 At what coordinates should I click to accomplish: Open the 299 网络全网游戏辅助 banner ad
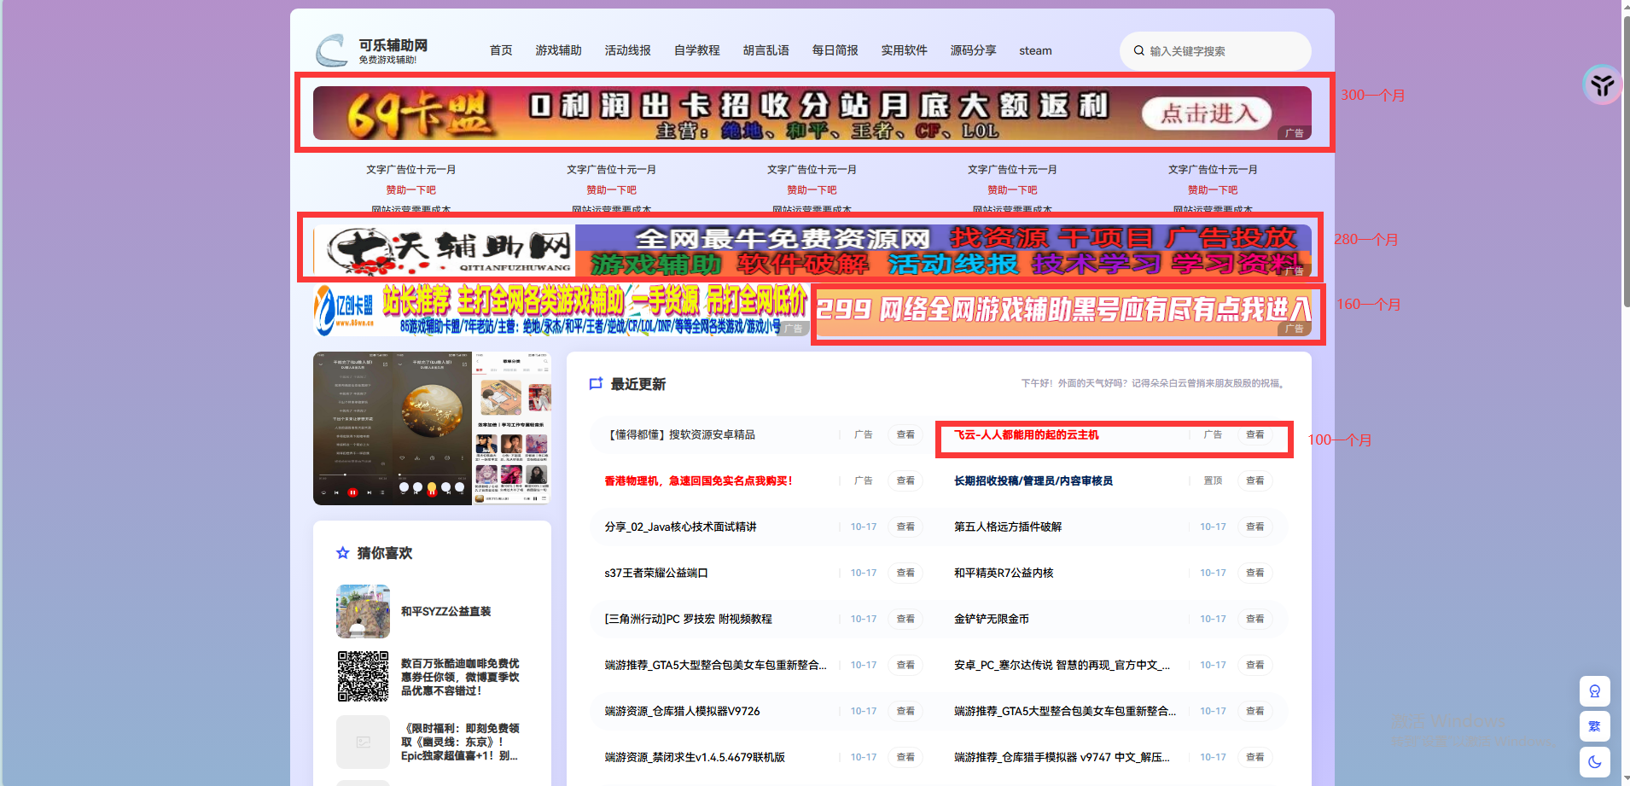[1063, 310]
